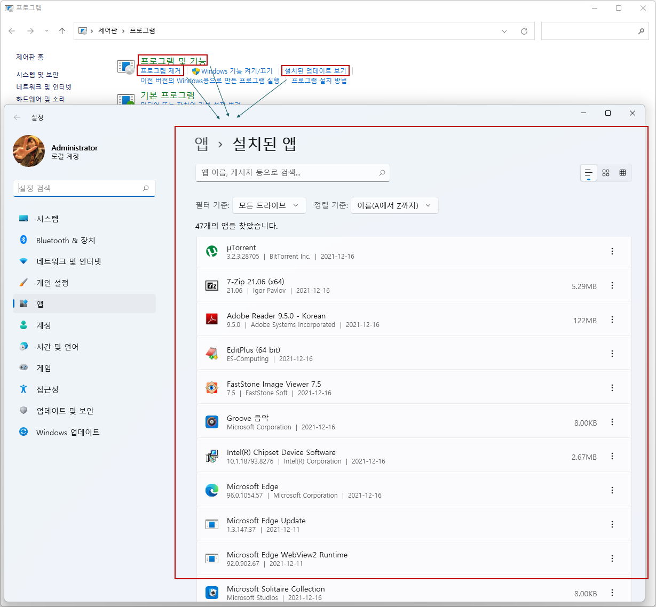Click 프로그램 제거 link in Control Panel
The height and width of the screenshot is (607, 656).
pos(160,70)
